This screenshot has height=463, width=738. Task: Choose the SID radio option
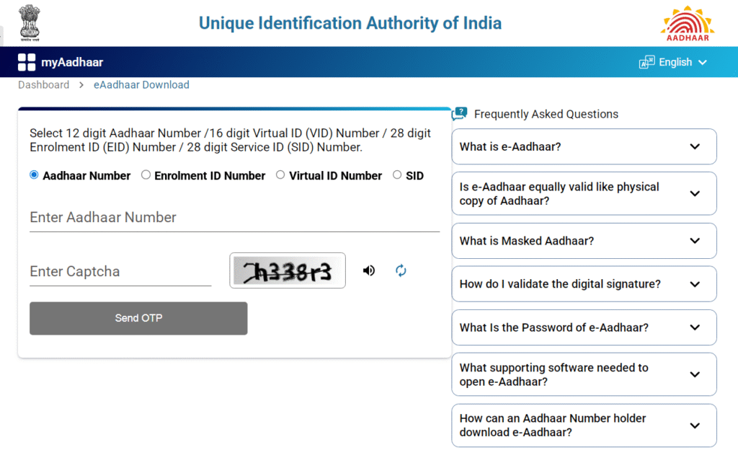(x=397, y=175)
